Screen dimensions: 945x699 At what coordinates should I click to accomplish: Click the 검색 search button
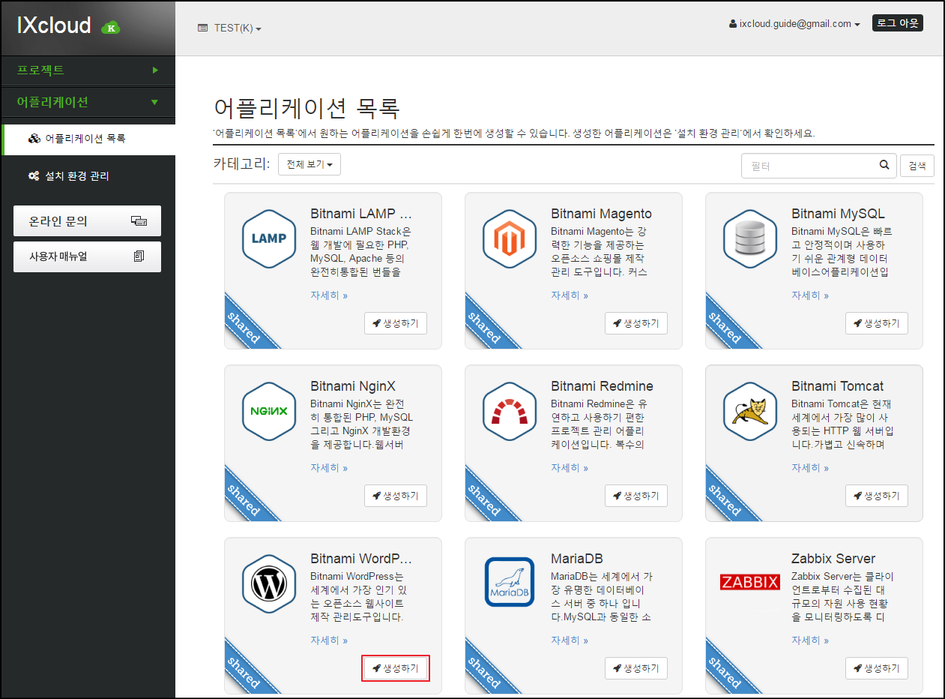pyautogui.click(x=917, y=166)
